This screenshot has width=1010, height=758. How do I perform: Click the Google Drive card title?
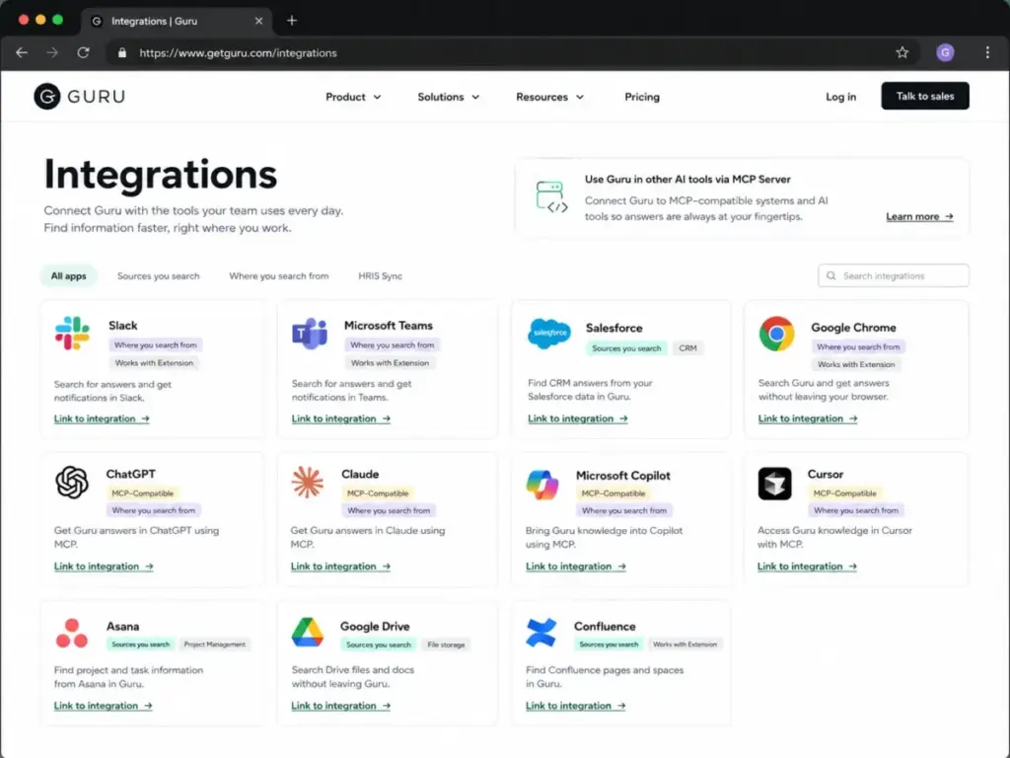[375, 627]
